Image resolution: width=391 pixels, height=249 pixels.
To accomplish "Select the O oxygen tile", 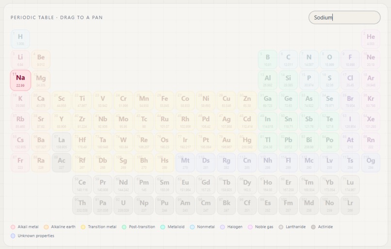I will coord(329,60).
